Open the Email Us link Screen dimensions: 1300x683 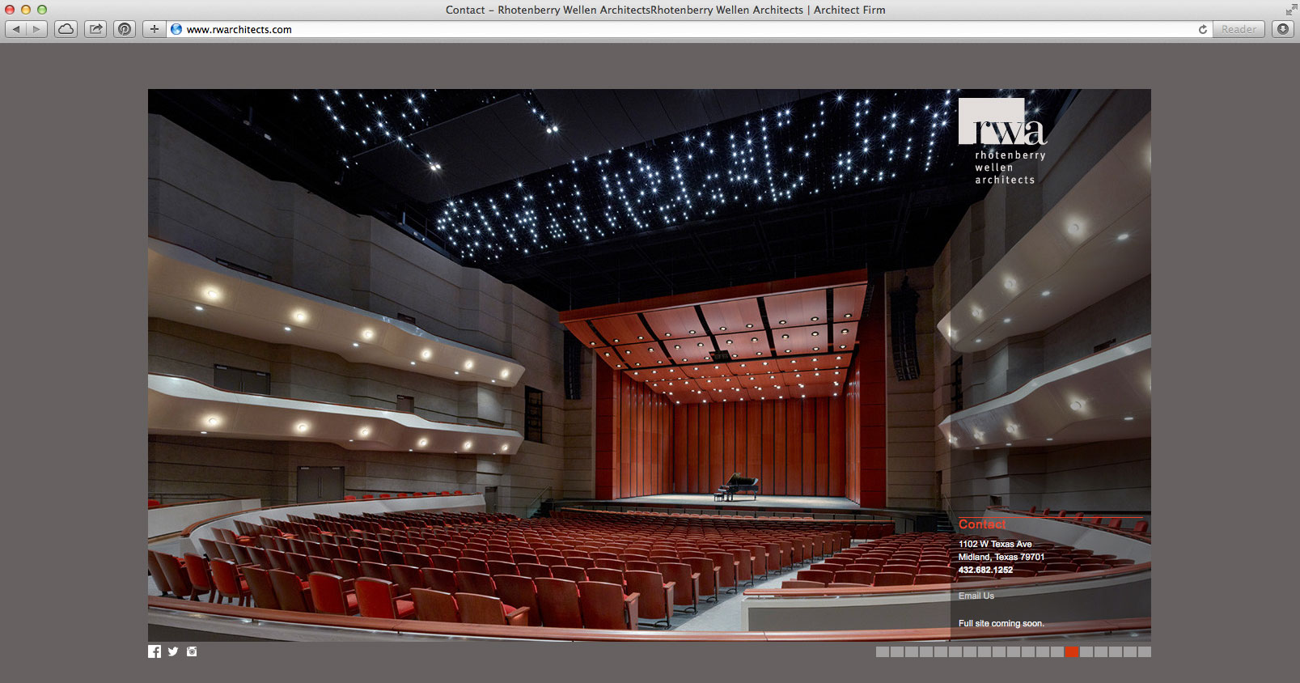[x=976, y=596]
